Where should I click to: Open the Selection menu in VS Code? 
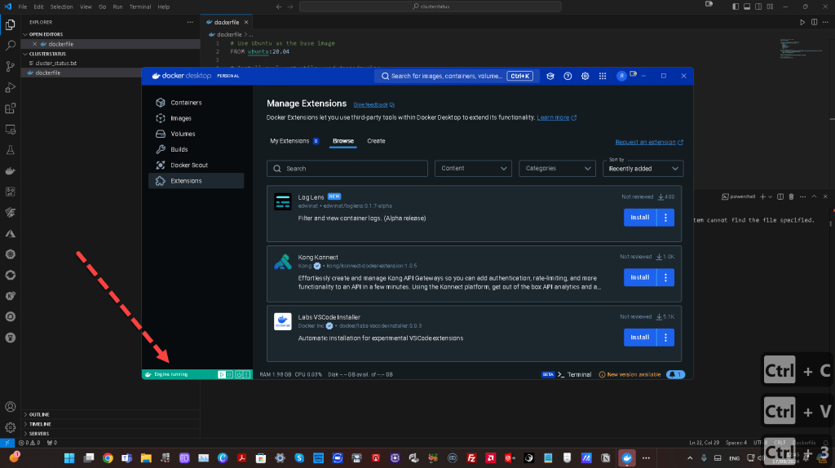(x=61, y=7)
